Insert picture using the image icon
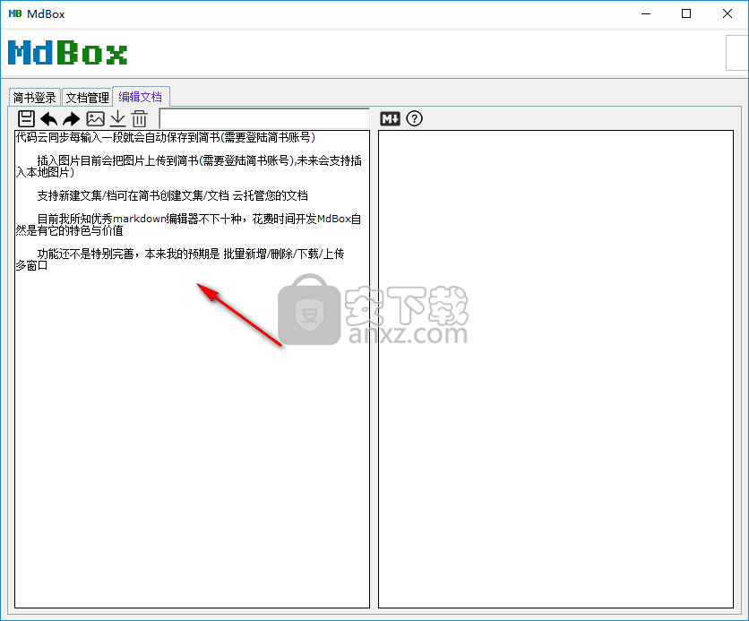Image resolution: width=749 pixels, height=621 pixels. click(x=95, y=118)
